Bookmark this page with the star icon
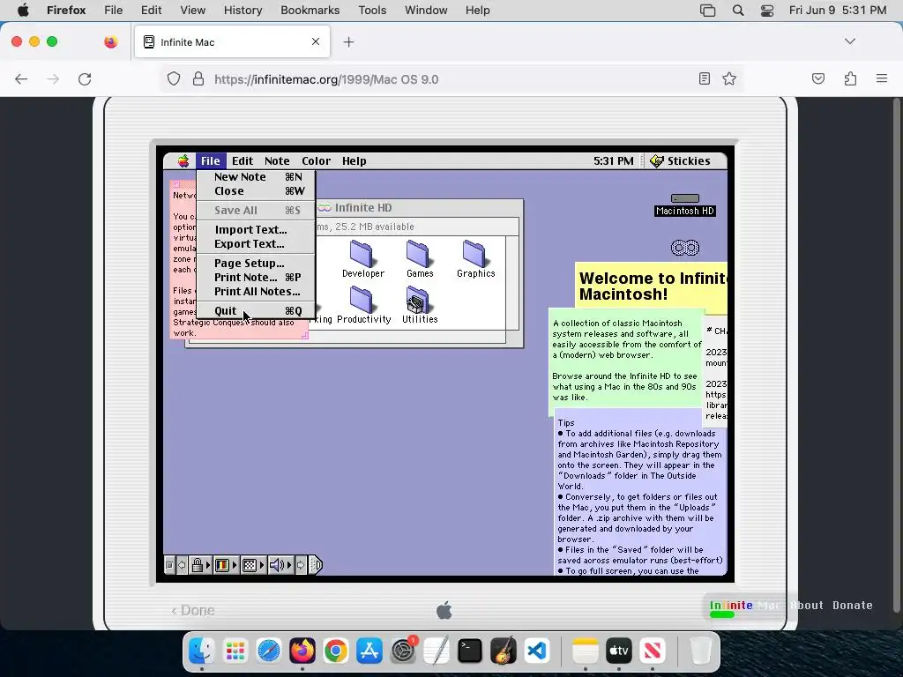The height and width of the screenshot is (677, 903). pos(729,78)
